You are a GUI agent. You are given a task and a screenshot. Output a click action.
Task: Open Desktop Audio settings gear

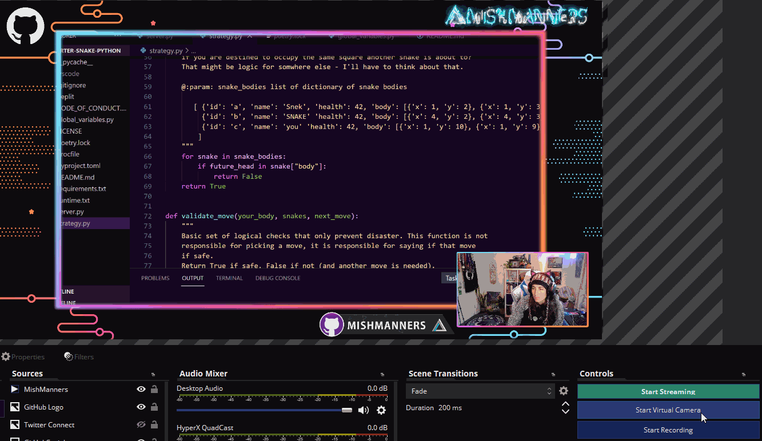point(381,410)
